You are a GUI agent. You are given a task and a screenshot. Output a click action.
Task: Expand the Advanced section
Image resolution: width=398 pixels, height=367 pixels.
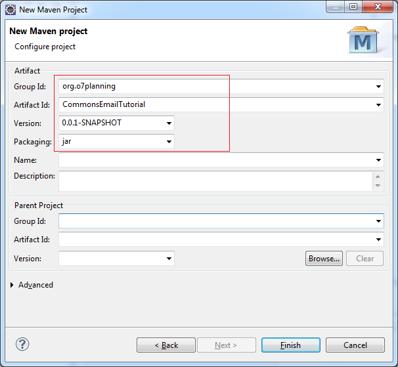click(12, 285)
